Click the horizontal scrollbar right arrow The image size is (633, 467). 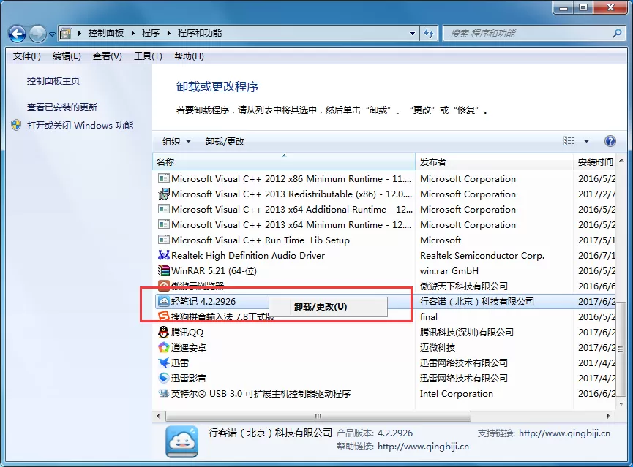609,416
